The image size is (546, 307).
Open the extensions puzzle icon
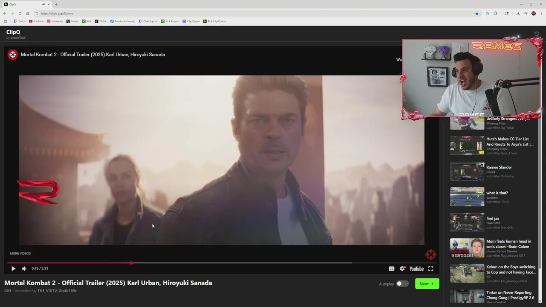coord(495,14)
